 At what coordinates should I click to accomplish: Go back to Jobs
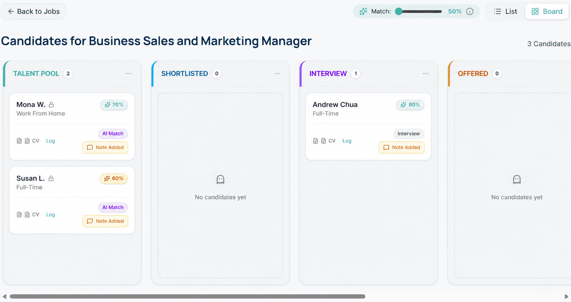(33, 12)
